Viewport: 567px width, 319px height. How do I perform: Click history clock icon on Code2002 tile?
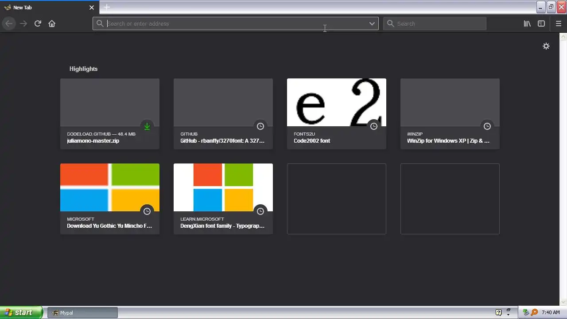click(374, 126)
